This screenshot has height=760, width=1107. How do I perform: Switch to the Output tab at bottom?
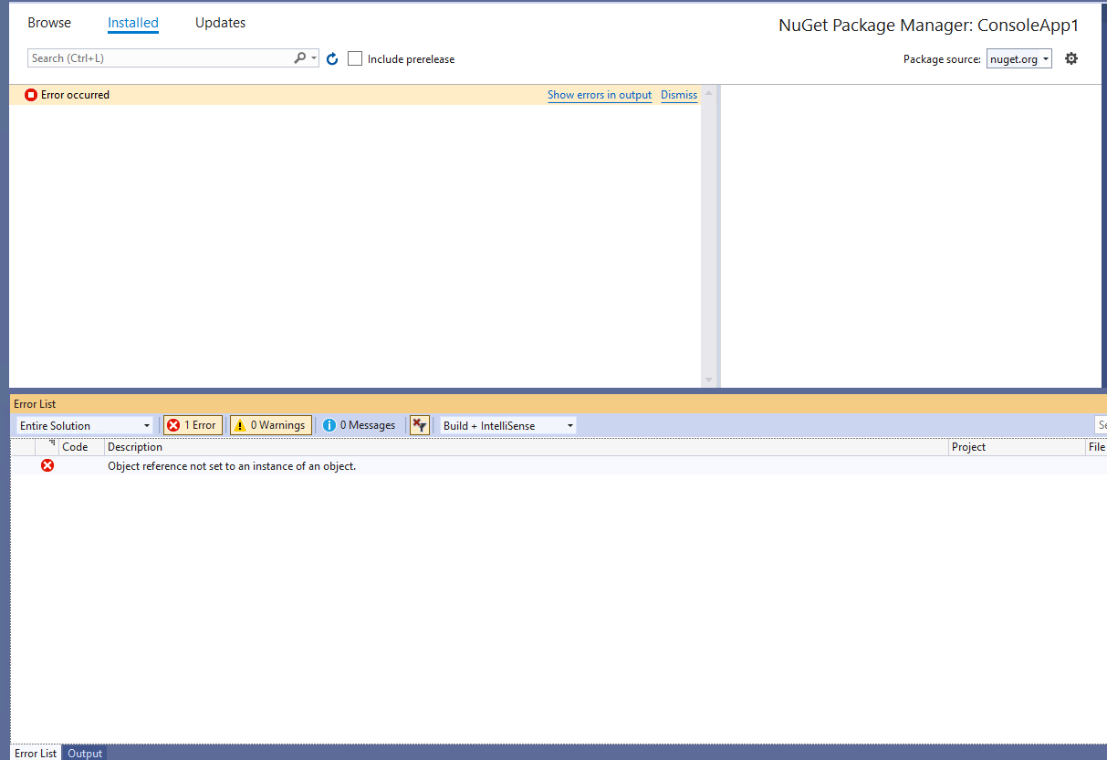pyautogui.click(x=85, y=753)
